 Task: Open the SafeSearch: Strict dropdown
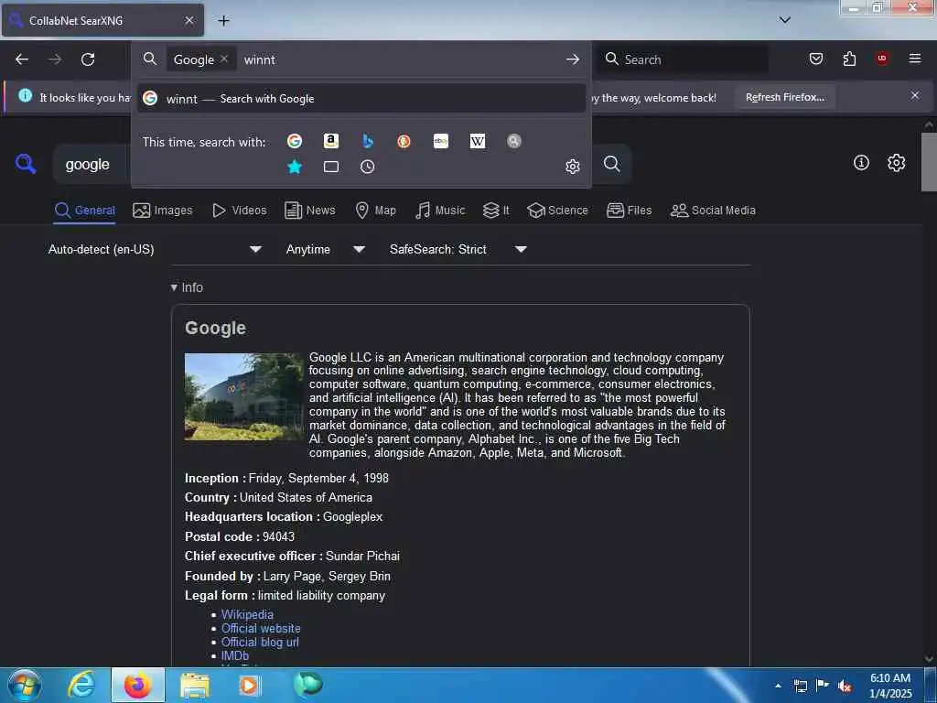pyautogui.click(x=458, y=249)
